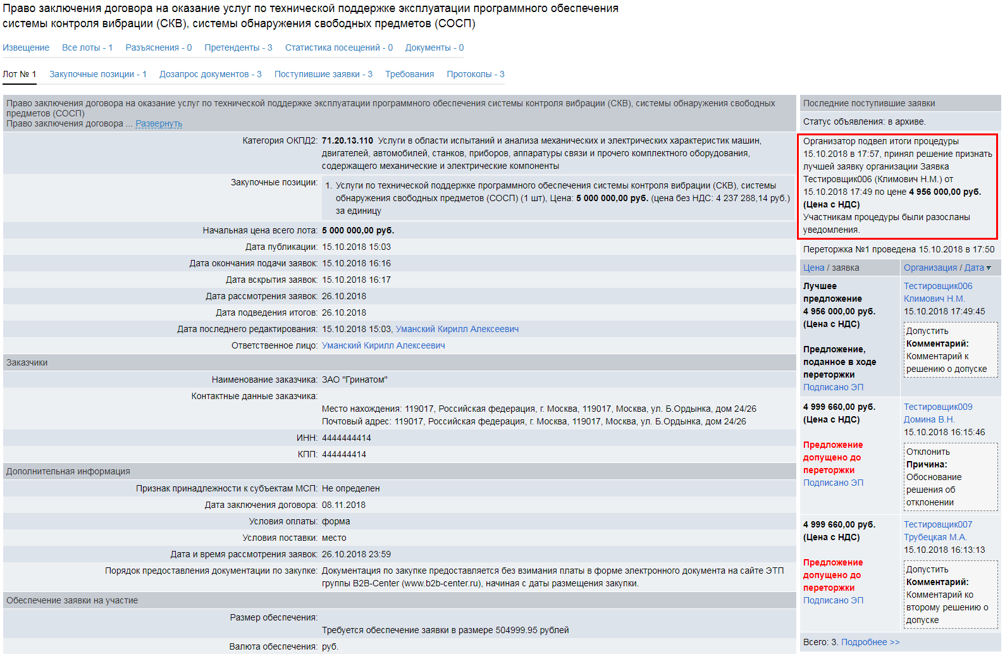The image size is (1005, 654).
Task: Select Закупочные позиции - 1 tab
Action: click(97, 74)
